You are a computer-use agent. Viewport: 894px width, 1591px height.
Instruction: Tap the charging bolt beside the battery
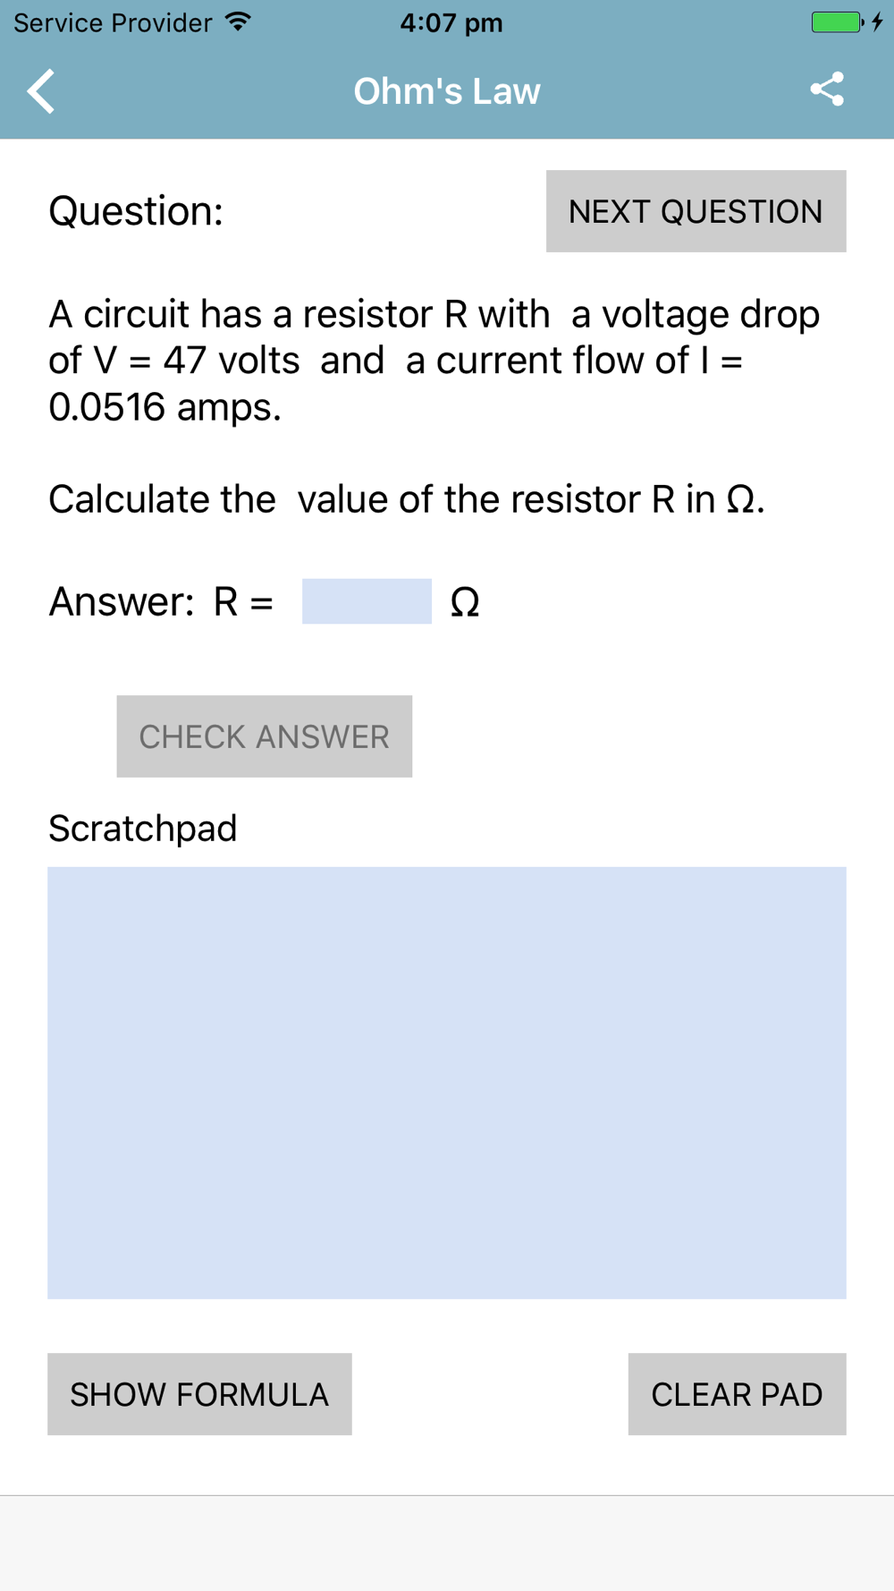878,22
